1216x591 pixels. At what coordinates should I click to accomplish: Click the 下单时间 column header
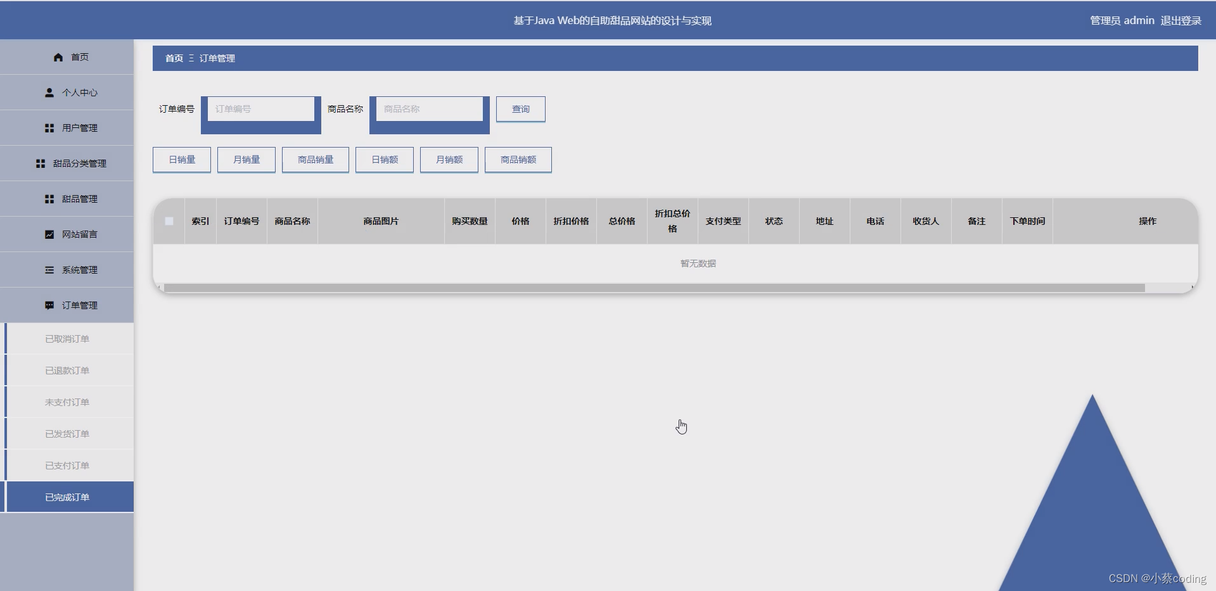coord(1027,221)
